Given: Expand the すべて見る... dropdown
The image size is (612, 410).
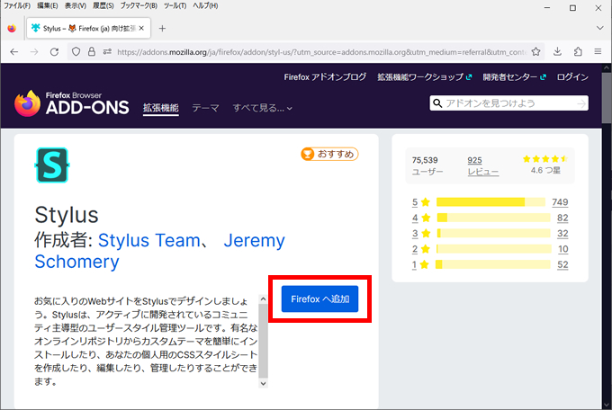Looking at the screenshot, I should [x=262, y=108].
